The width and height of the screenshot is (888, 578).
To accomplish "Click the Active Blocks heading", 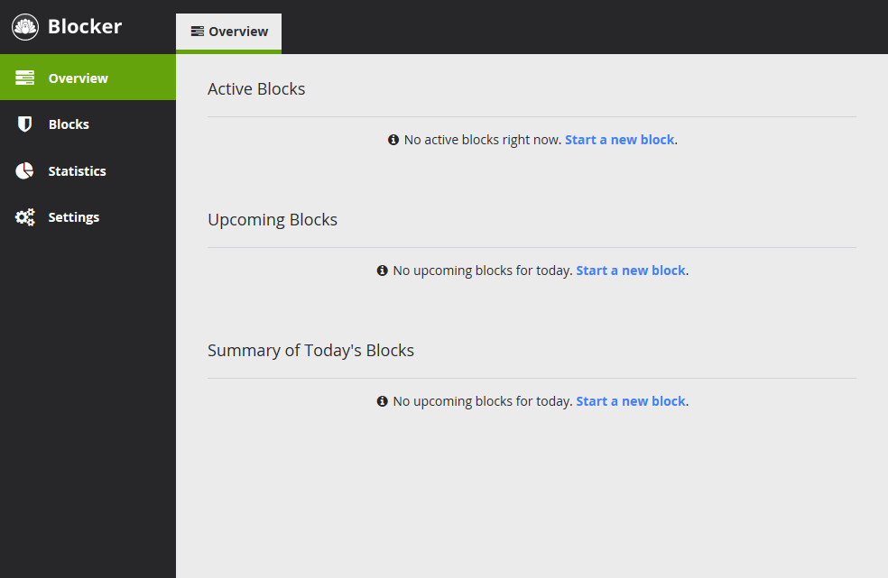I will click(256, 88).
